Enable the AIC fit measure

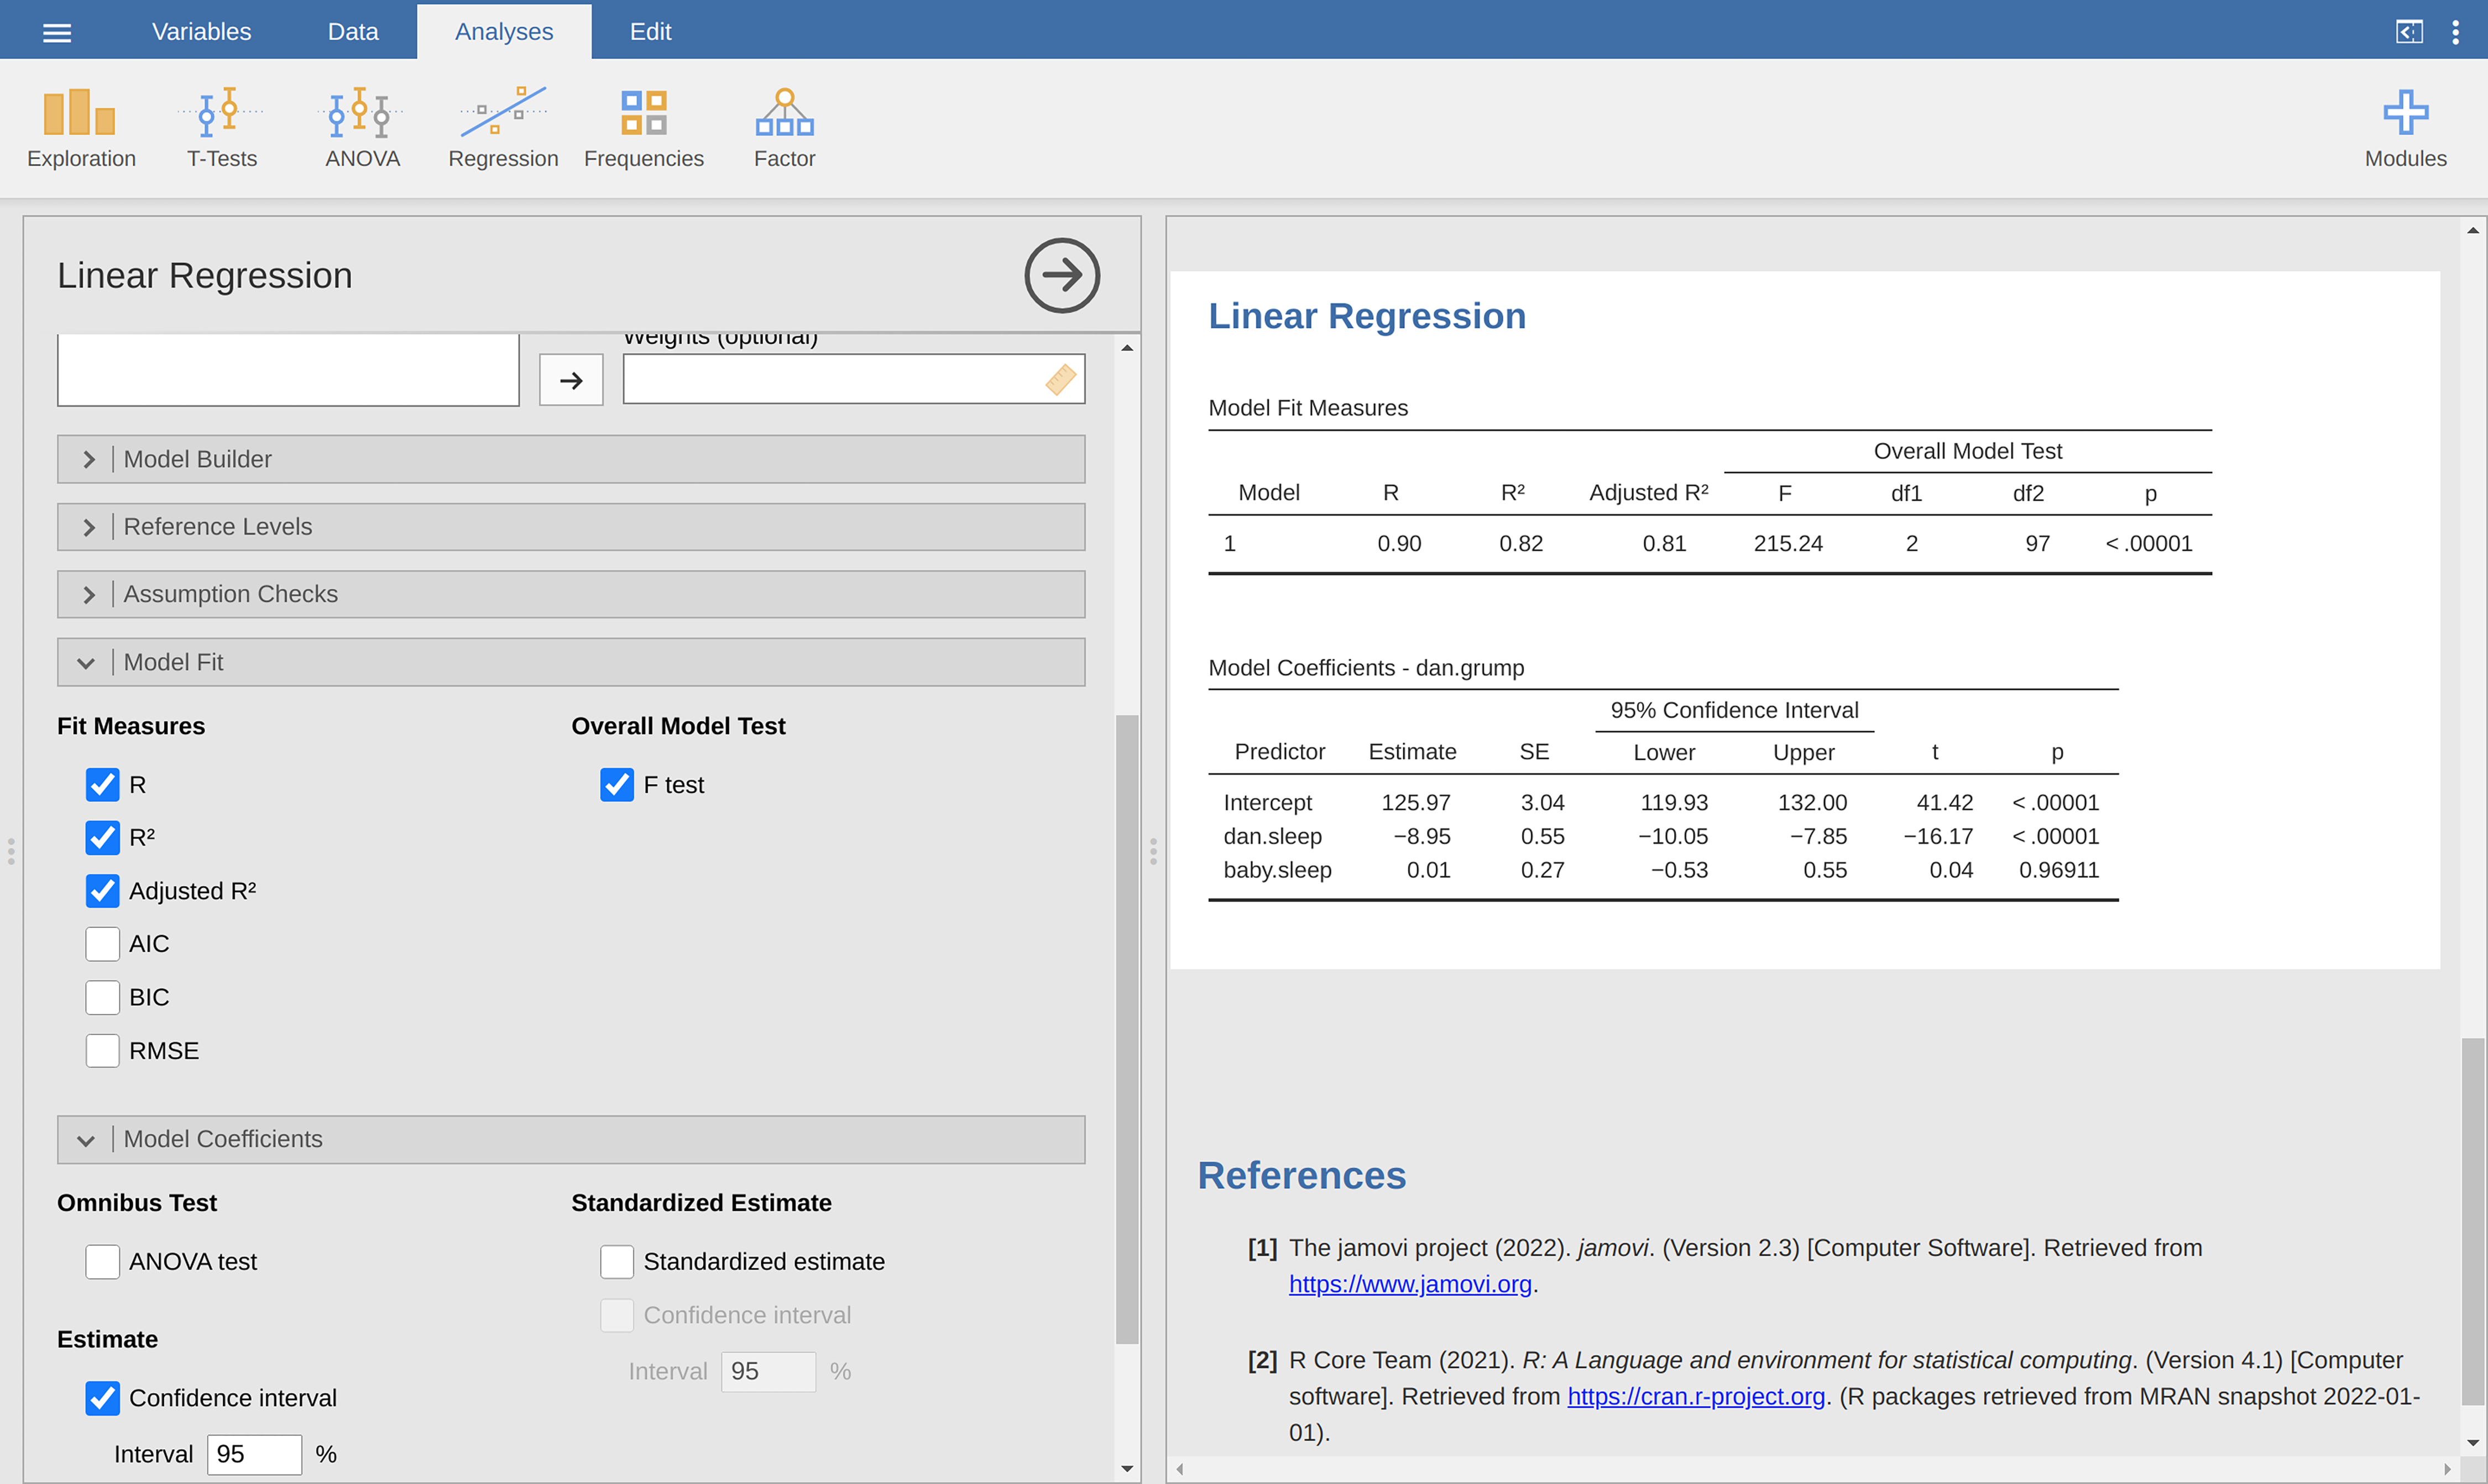coord(102,944)
